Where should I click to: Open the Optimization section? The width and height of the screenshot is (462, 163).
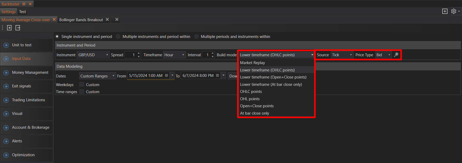tap(23, 155)
